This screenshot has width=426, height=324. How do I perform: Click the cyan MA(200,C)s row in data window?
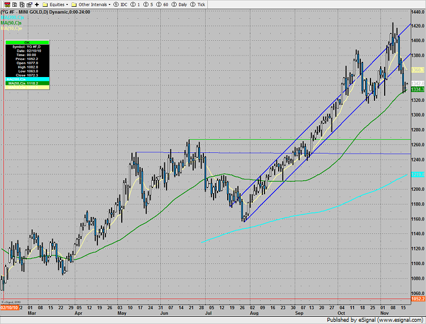[27, 79]
